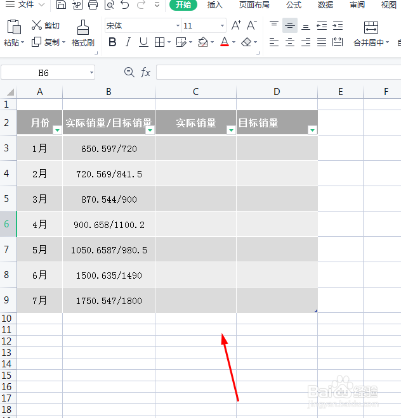
Task: Decrease font size with A- icon
Action: point(252,25)
